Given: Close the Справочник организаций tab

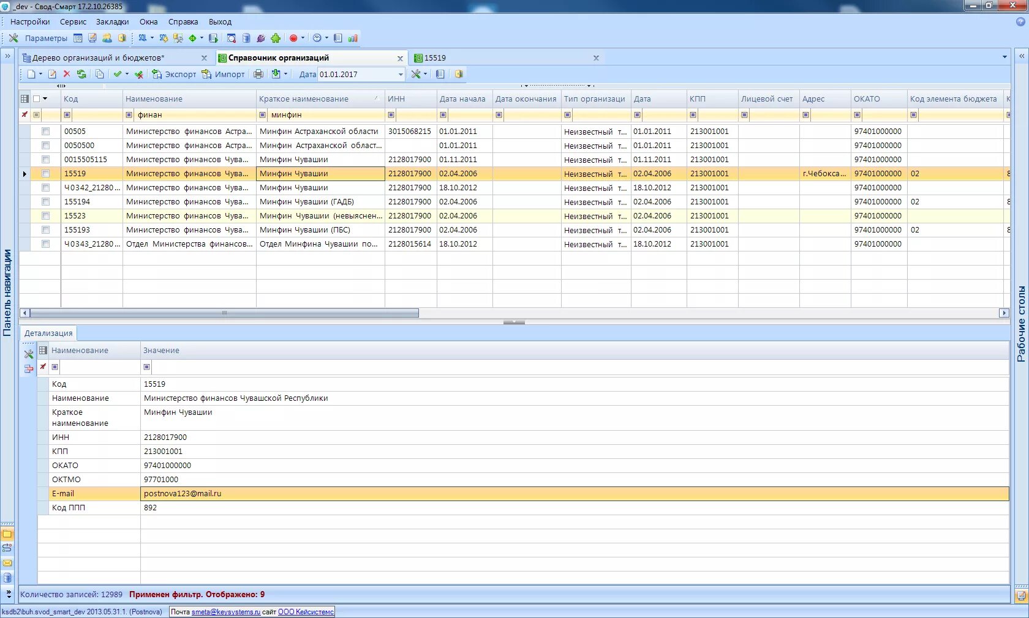Looking at the screenshot, I should (400, 58).
